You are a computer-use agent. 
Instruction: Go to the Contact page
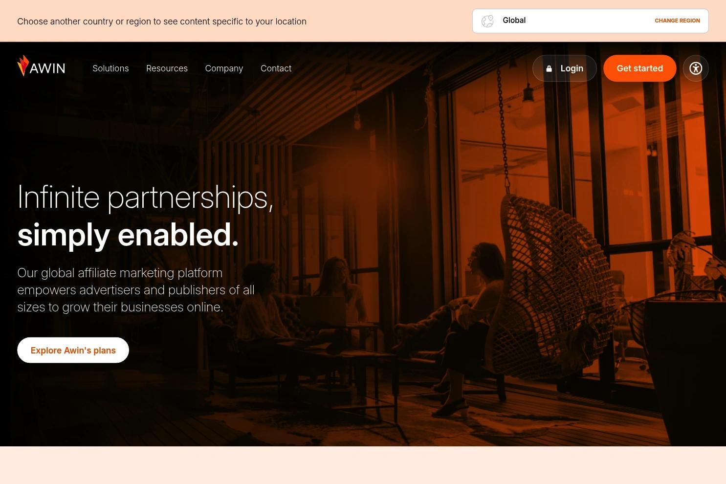click(276, 68)
